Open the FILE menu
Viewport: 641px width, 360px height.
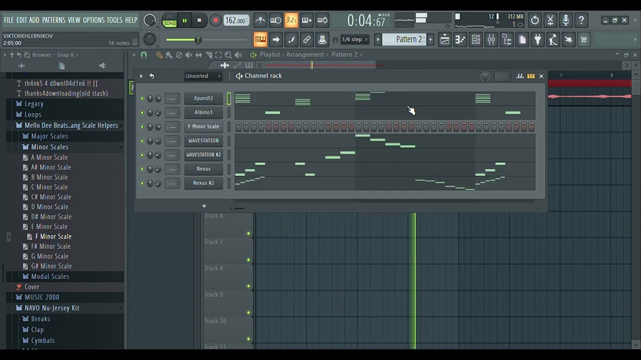click(9, 20)
